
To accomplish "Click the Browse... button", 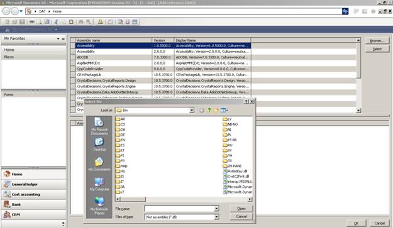I will [x=377, y=41].
